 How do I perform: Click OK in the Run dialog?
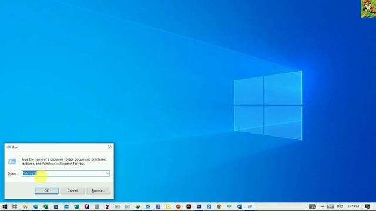coord(46,190)
